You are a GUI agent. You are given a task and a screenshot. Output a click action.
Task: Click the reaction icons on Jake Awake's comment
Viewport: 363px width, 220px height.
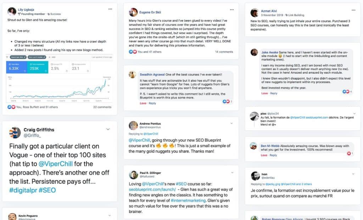click(346, 91)
